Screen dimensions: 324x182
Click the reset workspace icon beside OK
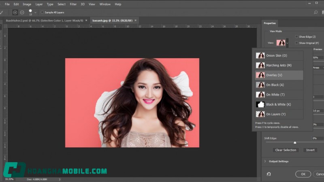tap(269, 174)
